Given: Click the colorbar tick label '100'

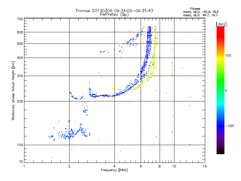Looking at the screenshot, I should tap(228, 56).
